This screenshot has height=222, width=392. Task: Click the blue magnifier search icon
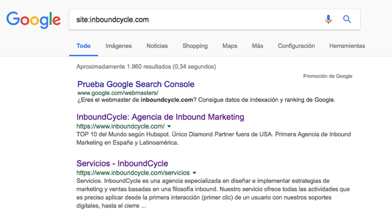click(347, 19)
